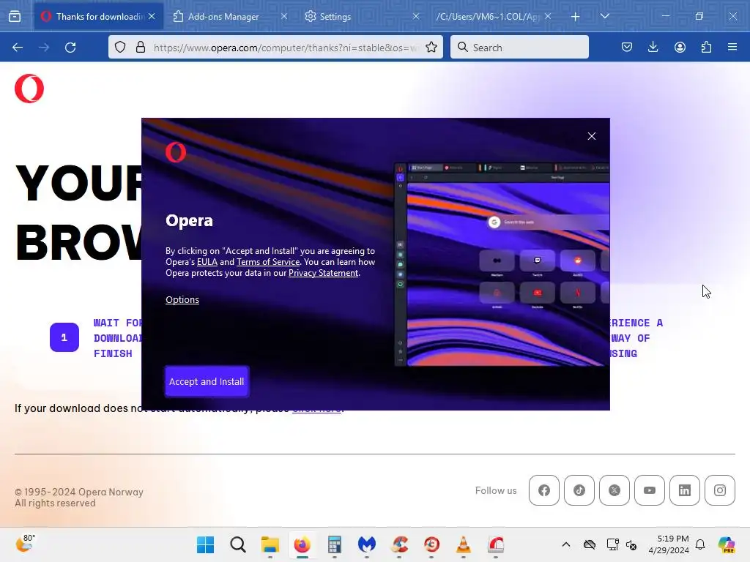Click the step 1 number badge
Viewport: 750px width, 562px height.
click(64, 337)
